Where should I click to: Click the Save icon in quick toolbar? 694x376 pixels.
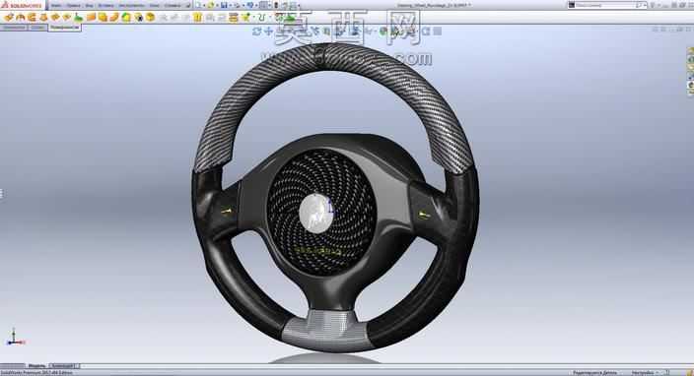point(224,5)
